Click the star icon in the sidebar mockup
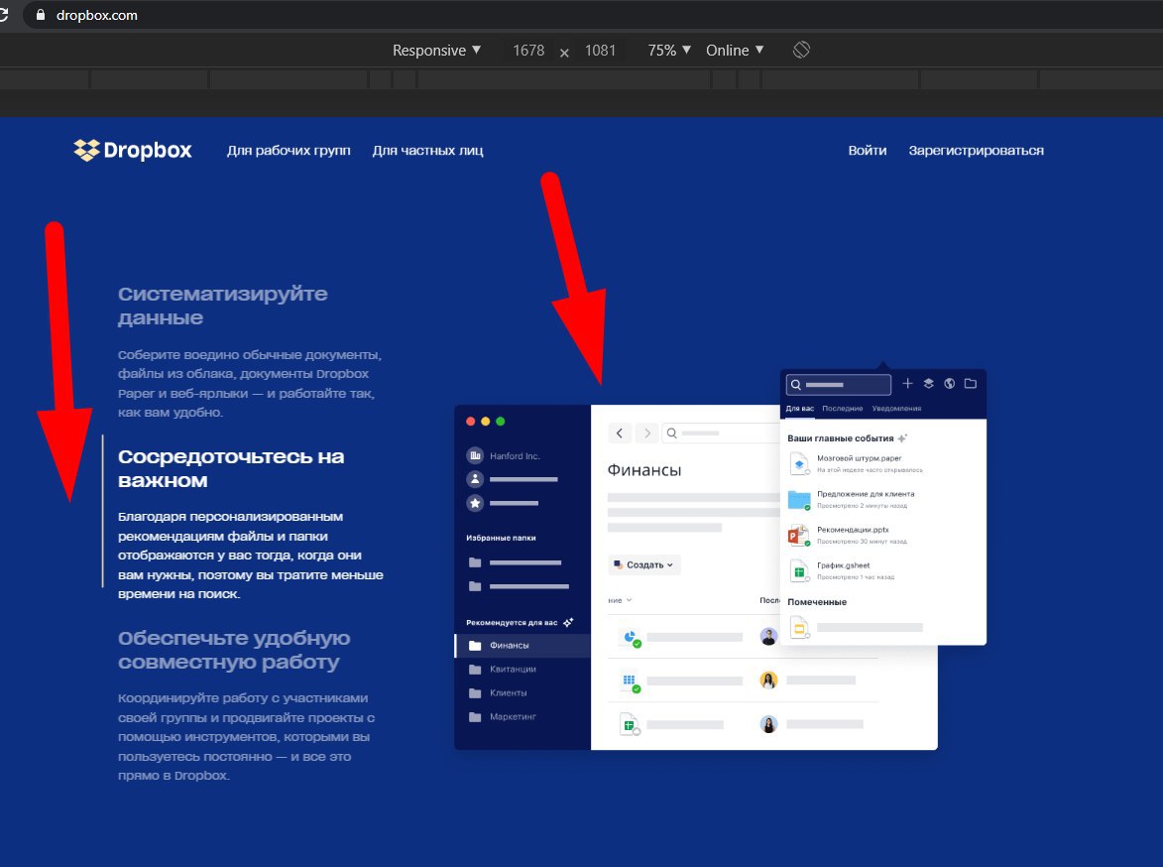Image resolution: width=1163 pixels, height=867 pixels. [475, 503]
